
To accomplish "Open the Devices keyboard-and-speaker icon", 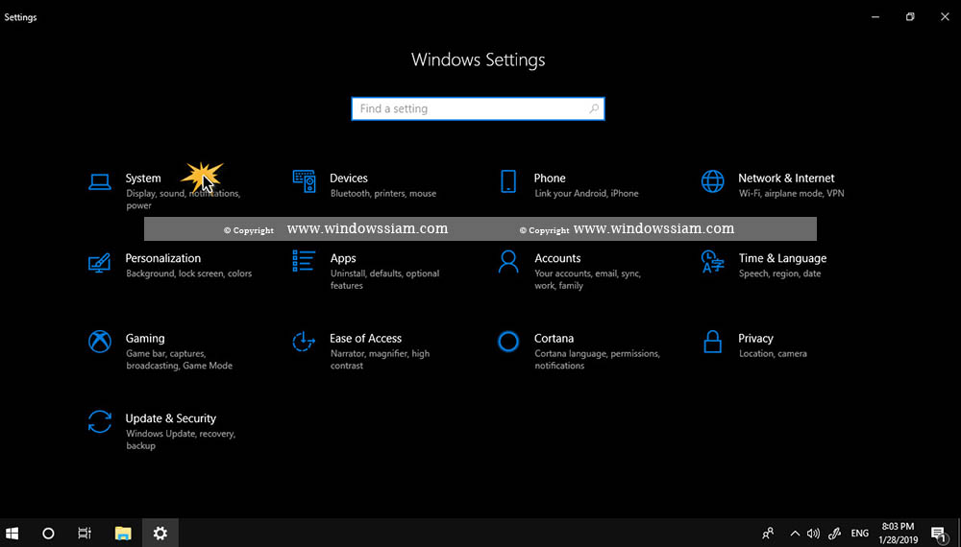I will pos(304,181).
